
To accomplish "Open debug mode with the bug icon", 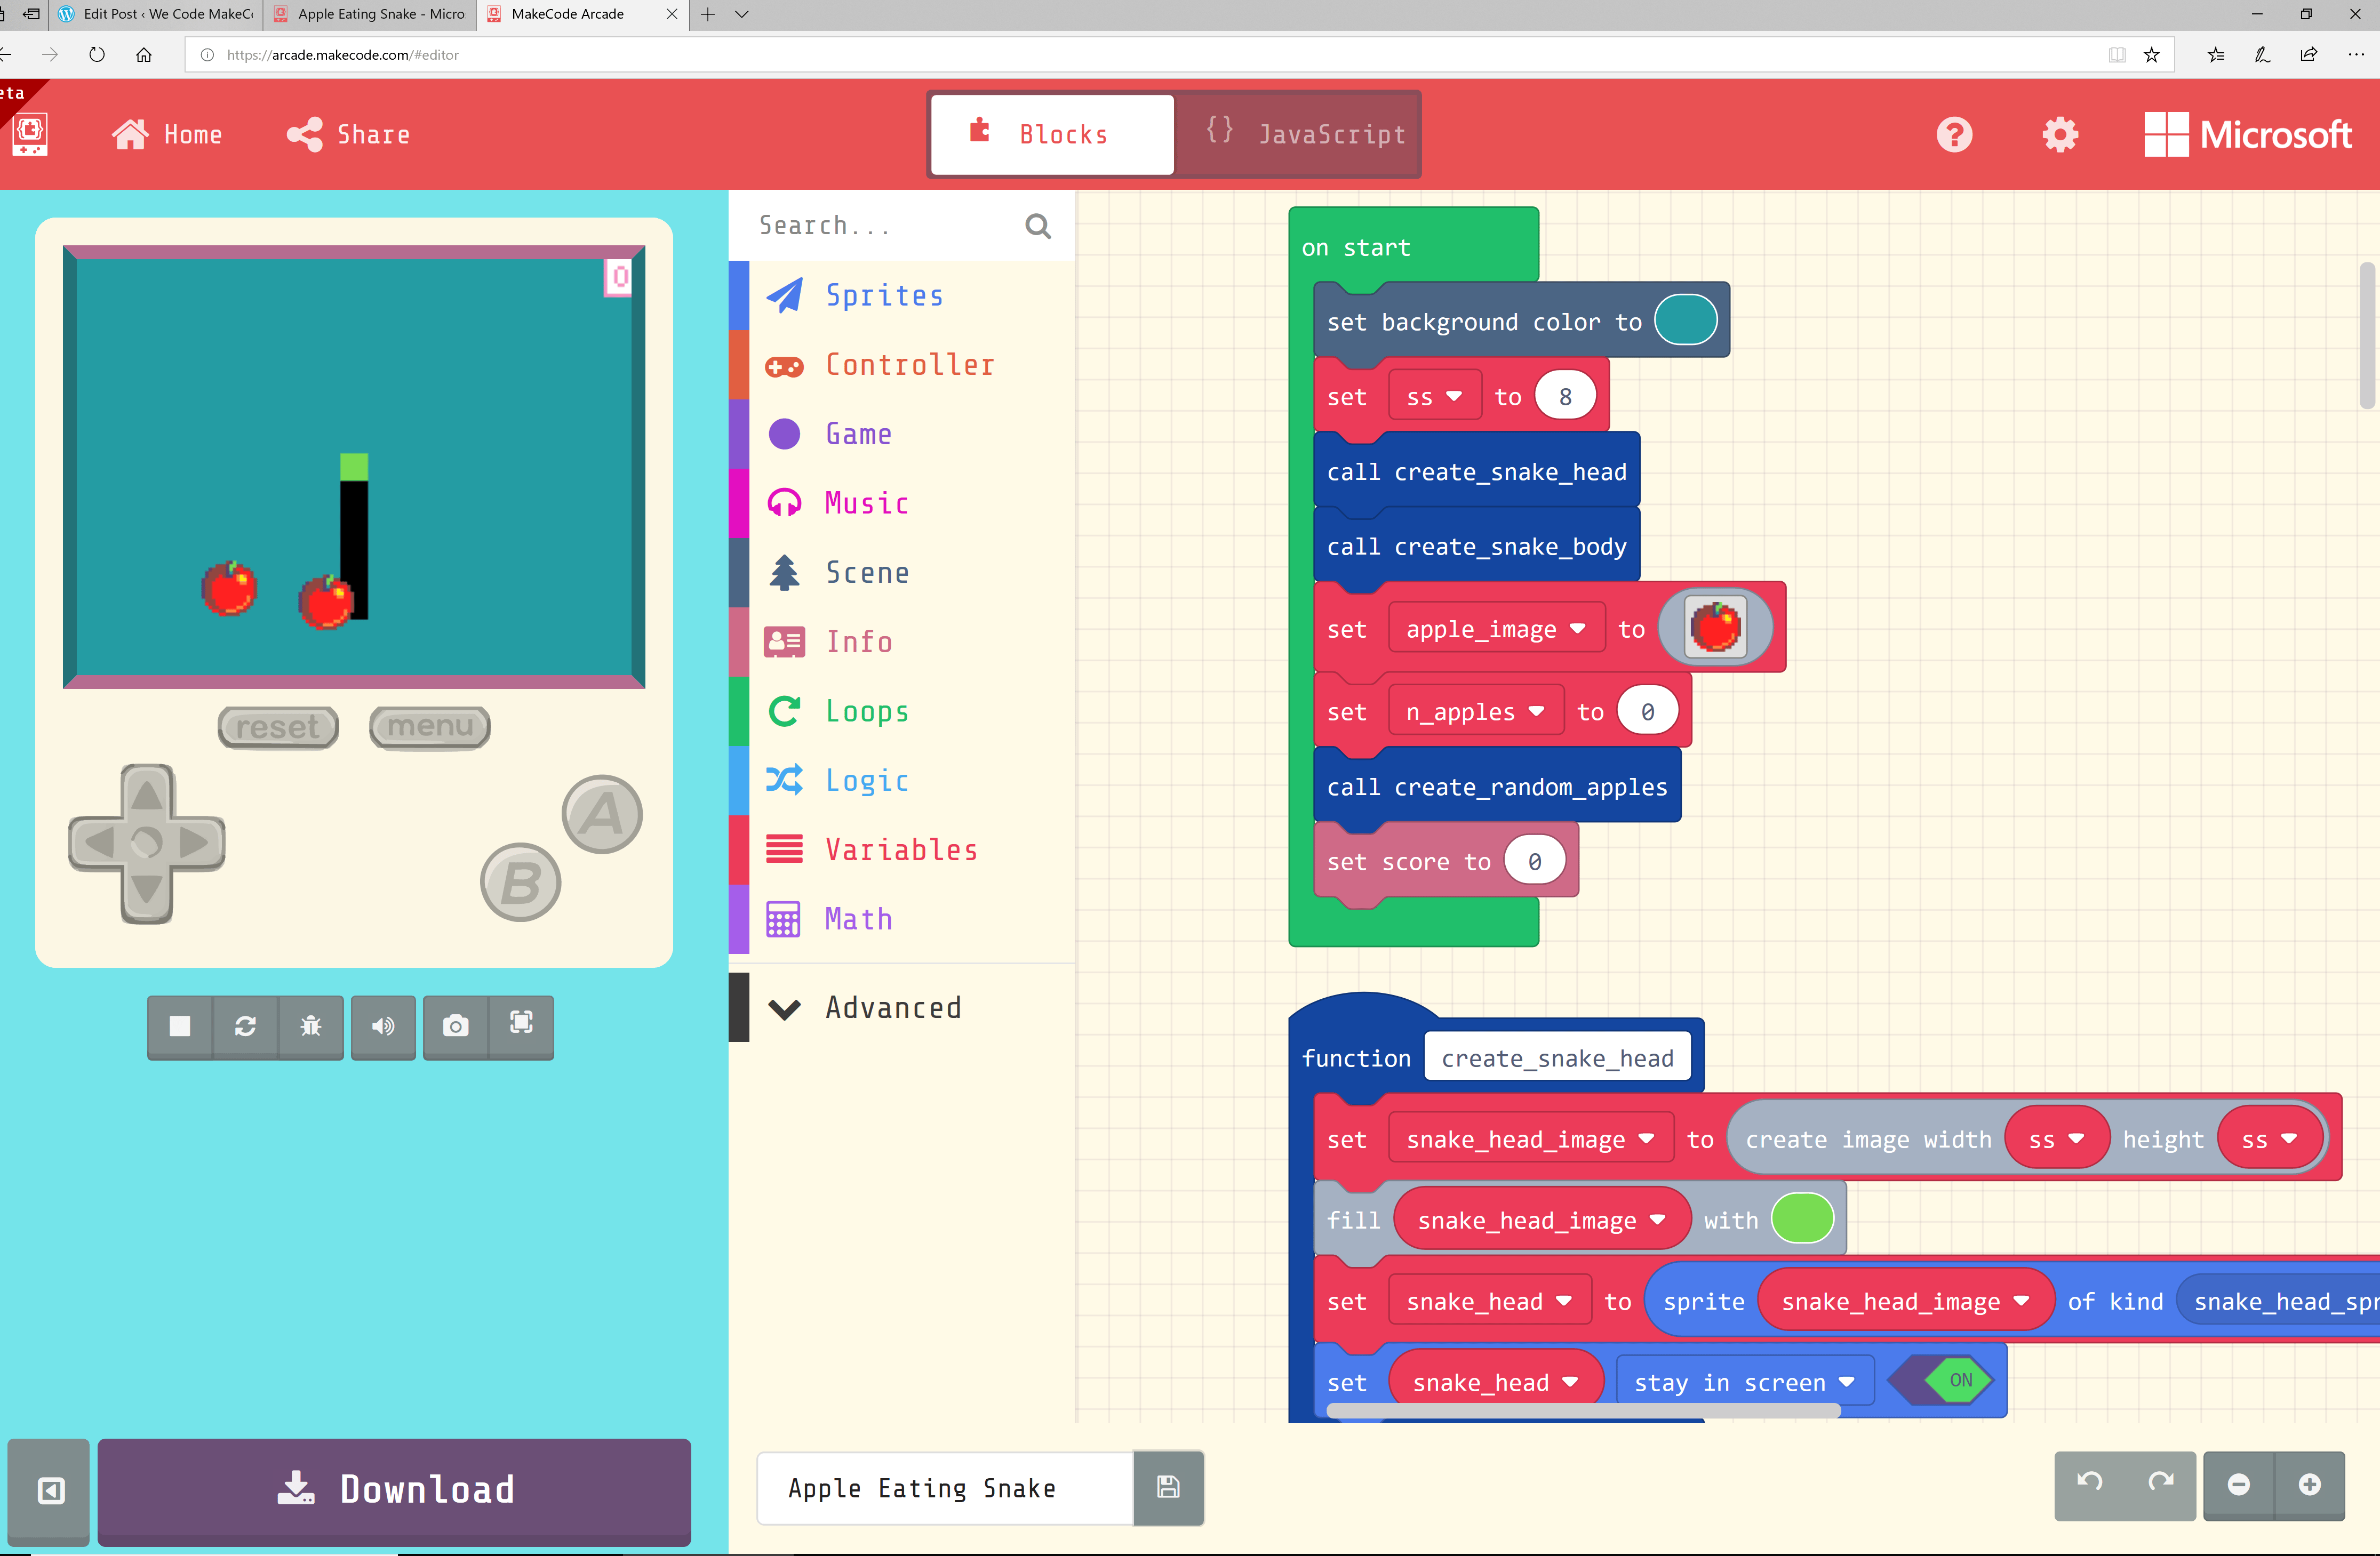I will (x=311, y=1026).
